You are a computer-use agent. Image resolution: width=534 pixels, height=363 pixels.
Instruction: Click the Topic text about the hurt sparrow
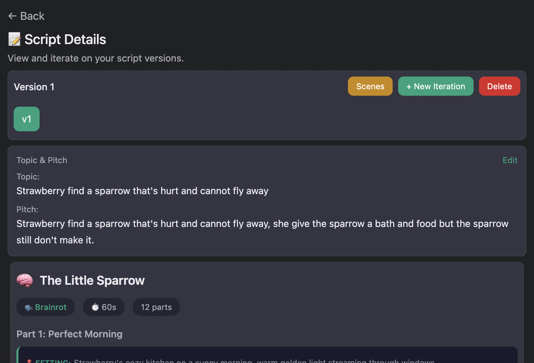click(142, 191)
